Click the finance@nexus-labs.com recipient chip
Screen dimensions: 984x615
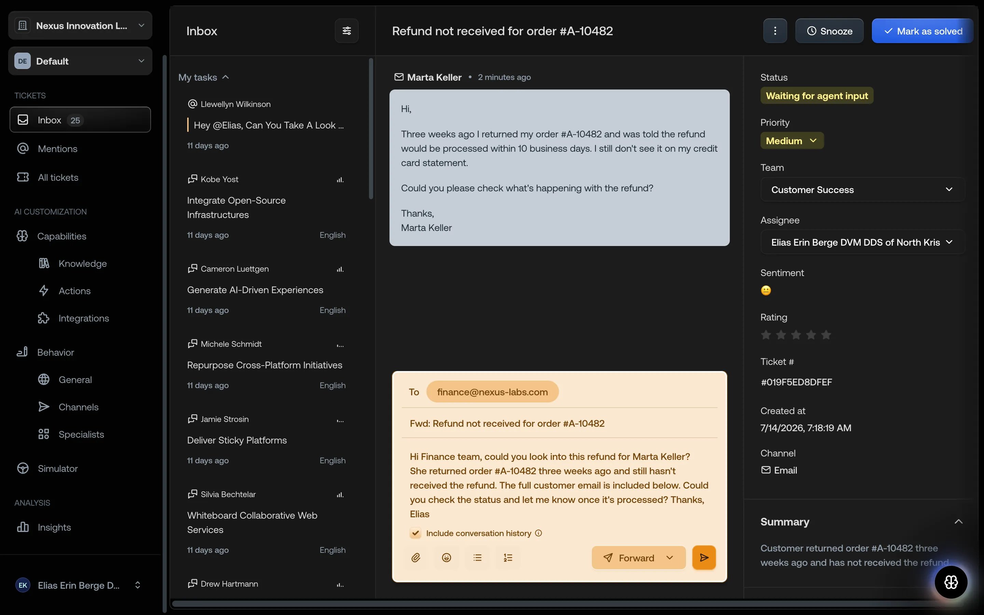492,392
